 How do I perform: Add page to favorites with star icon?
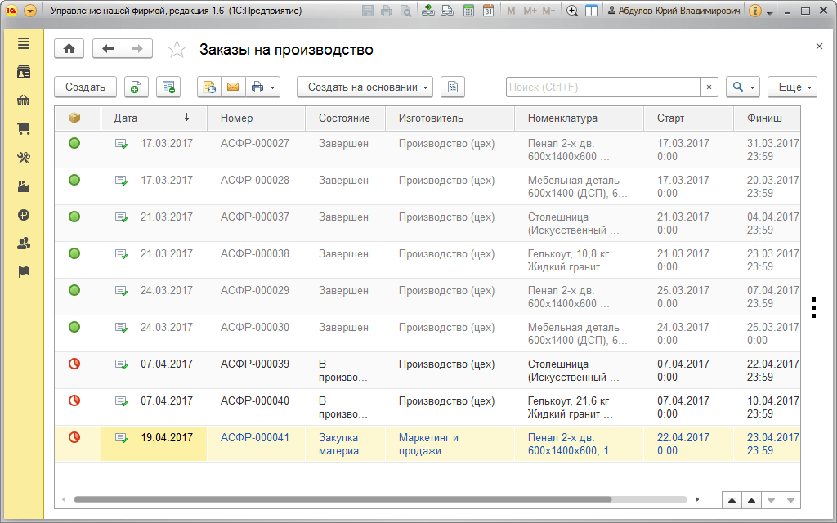(x=177, y=50)
